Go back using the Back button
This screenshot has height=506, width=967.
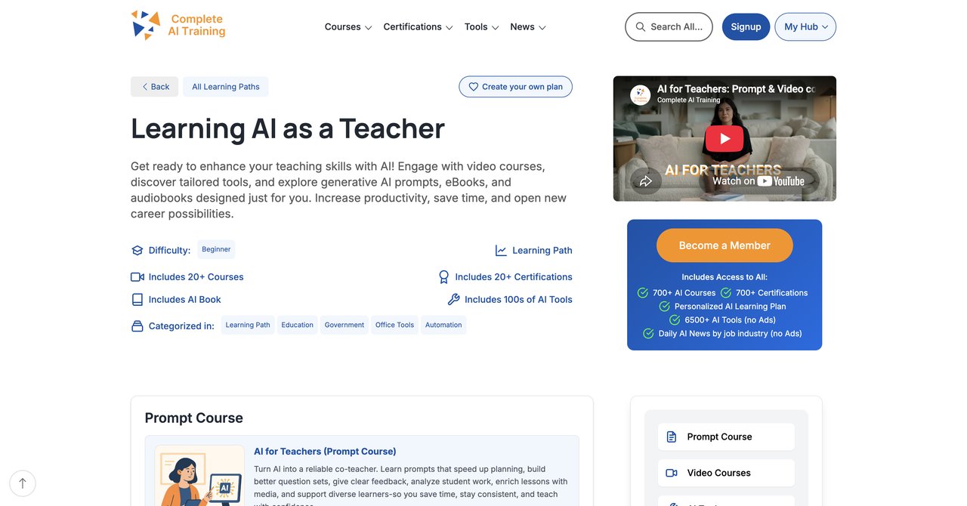[155, 87]
